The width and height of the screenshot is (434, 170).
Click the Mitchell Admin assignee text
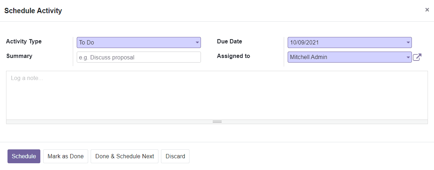point(308,57)
